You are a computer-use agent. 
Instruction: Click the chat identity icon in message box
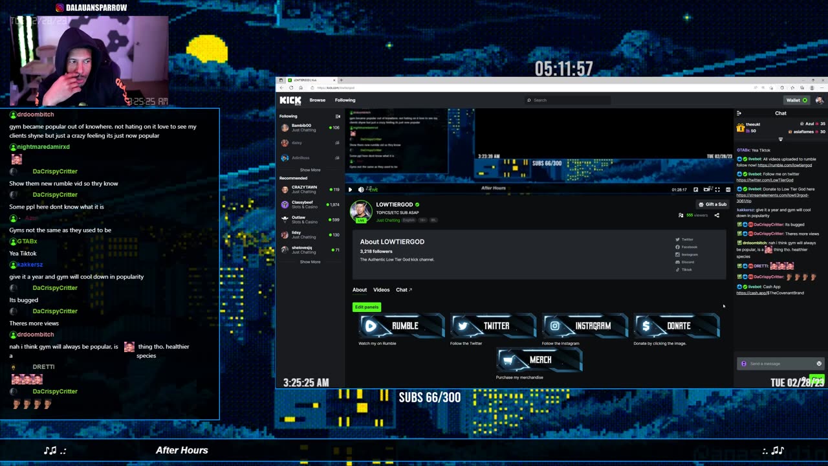coord(744,364)
